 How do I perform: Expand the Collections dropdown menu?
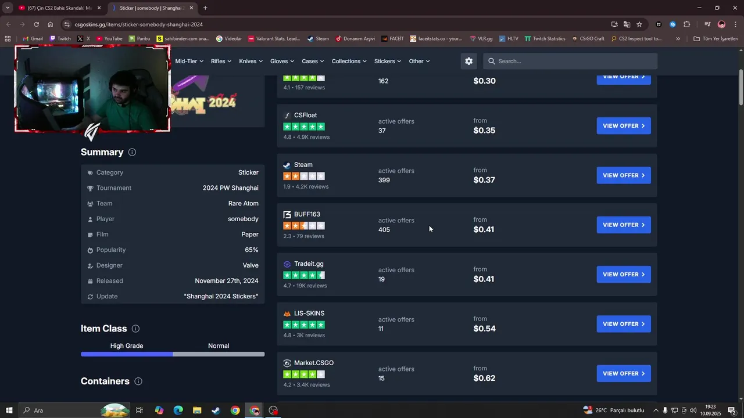tap(349, 61)
